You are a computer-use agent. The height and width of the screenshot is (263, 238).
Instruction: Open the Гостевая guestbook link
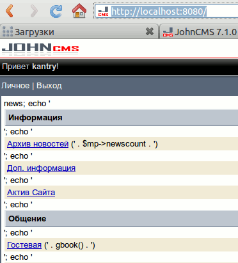click(x=24, y=245)
